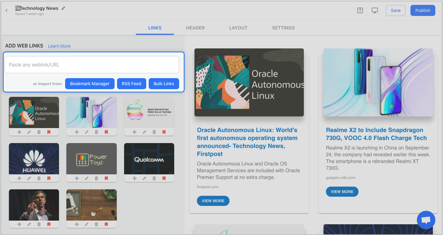Screen dimensions: 443x235
Task: Click the Realme X2 preview card image
Action: [378, 82]
